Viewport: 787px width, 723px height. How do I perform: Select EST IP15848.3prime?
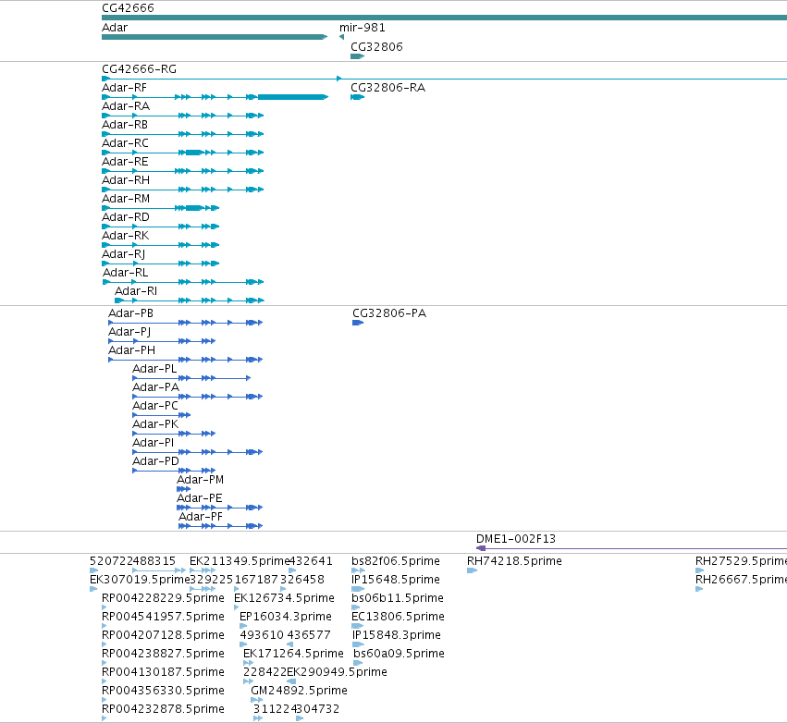click(x=396, y=636)
